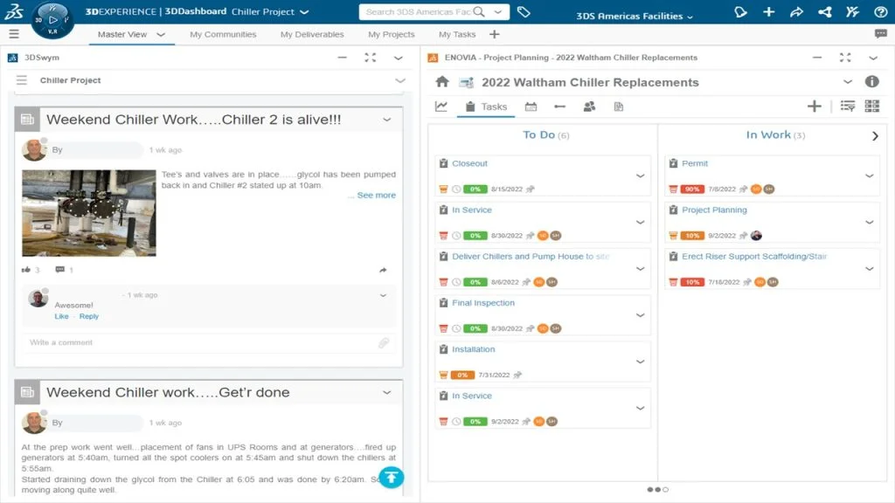This screenshot has width=895, height=503.
Task: Open the 3DEXPERIENCE compass
Action: point(52,19)
